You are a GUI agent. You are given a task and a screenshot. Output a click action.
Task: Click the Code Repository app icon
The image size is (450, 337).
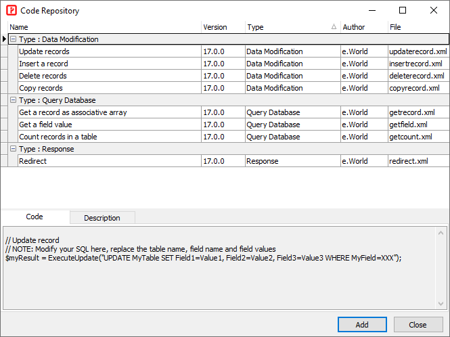(x=11, y=11)
